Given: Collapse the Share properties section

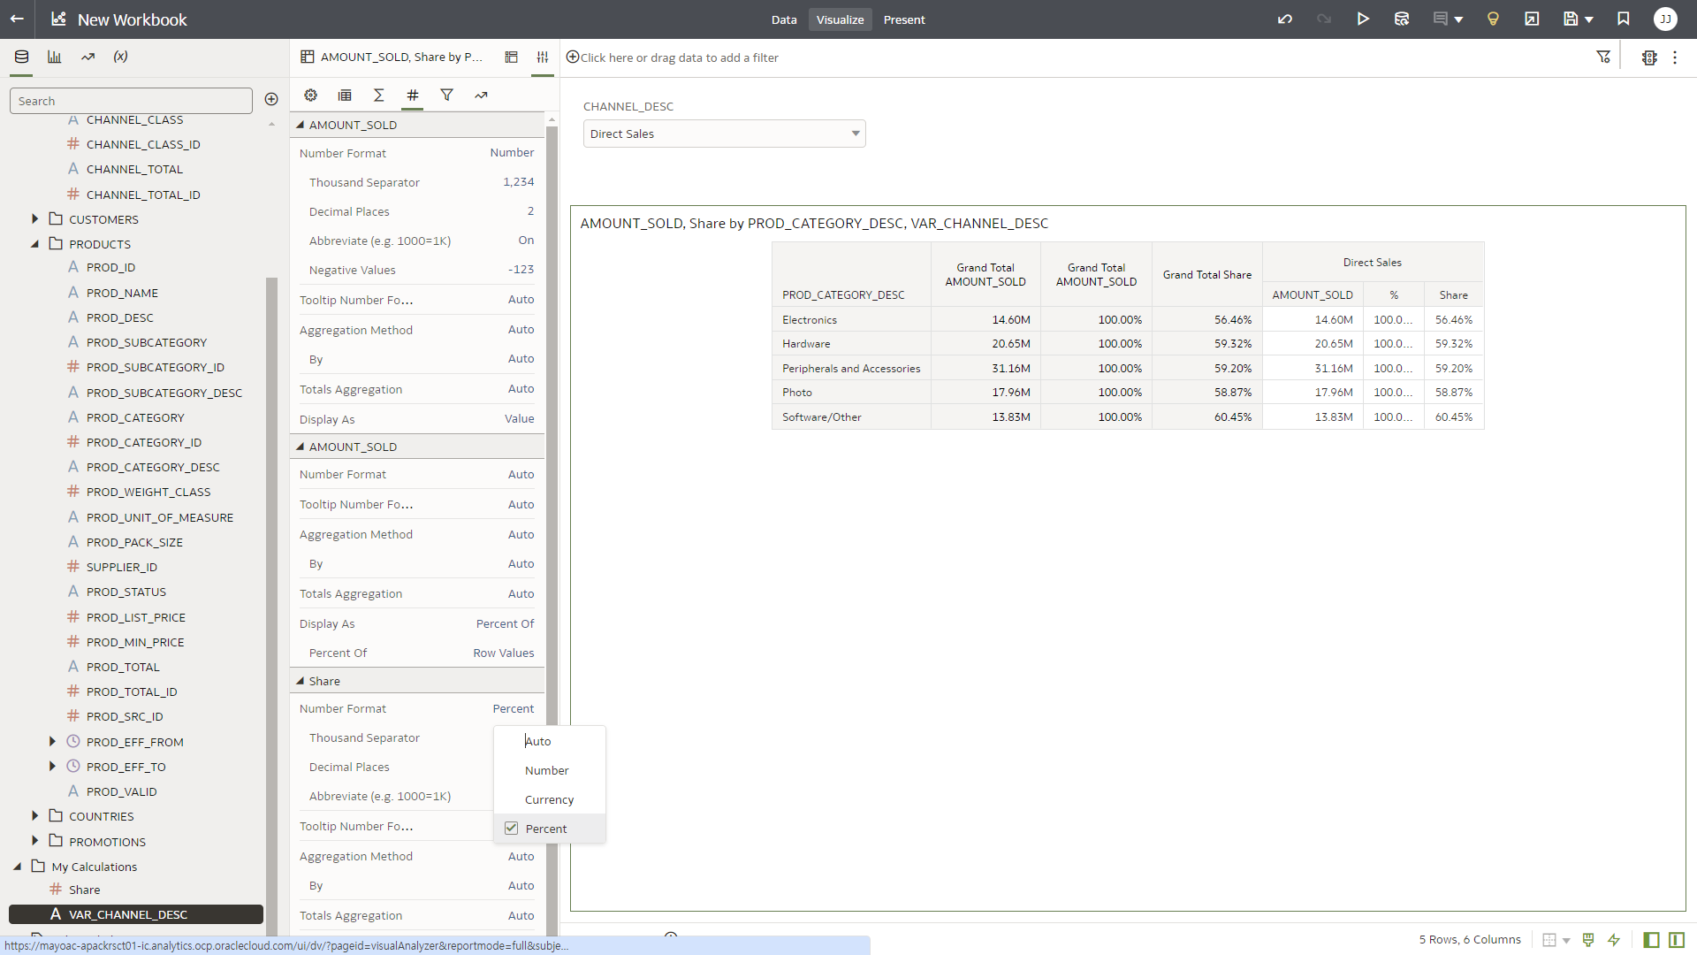Looking at the screenshot, I should (301, 681).
